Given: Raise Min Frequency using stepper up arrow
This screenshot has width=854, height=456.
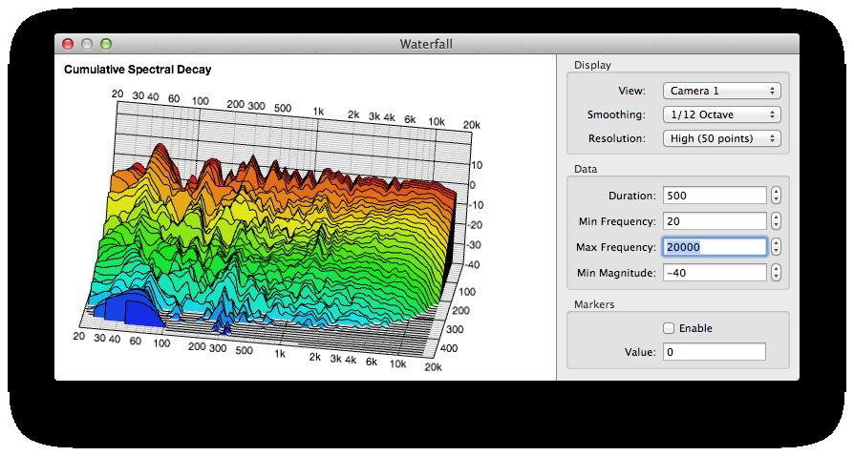Looking at the screenshot, I should [776, 218].
